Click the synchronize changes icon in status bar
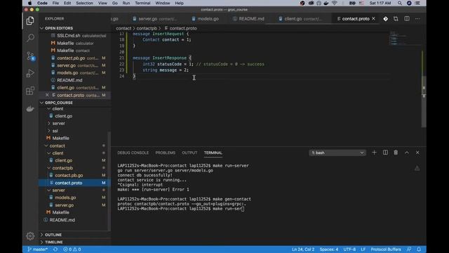449x253 pixels. pos(55,249)
